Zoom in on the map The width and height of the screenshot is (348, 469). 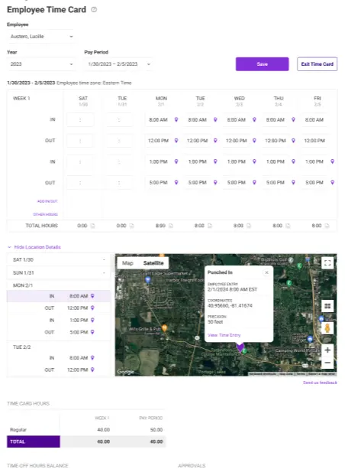click(x=327, y=350)
